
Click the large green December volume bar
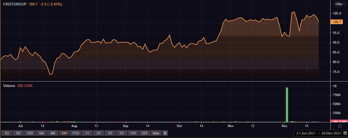pos(287,105)
